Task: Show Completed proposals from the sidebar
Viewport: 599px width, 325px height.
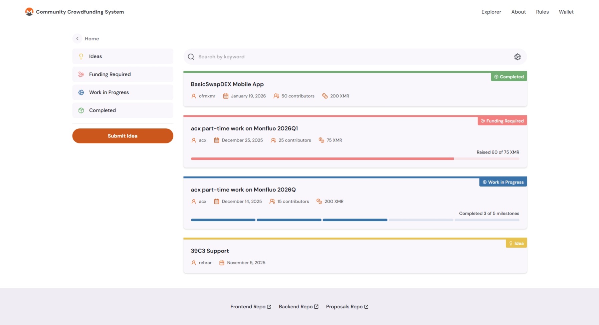Action: tap(123, 110)
